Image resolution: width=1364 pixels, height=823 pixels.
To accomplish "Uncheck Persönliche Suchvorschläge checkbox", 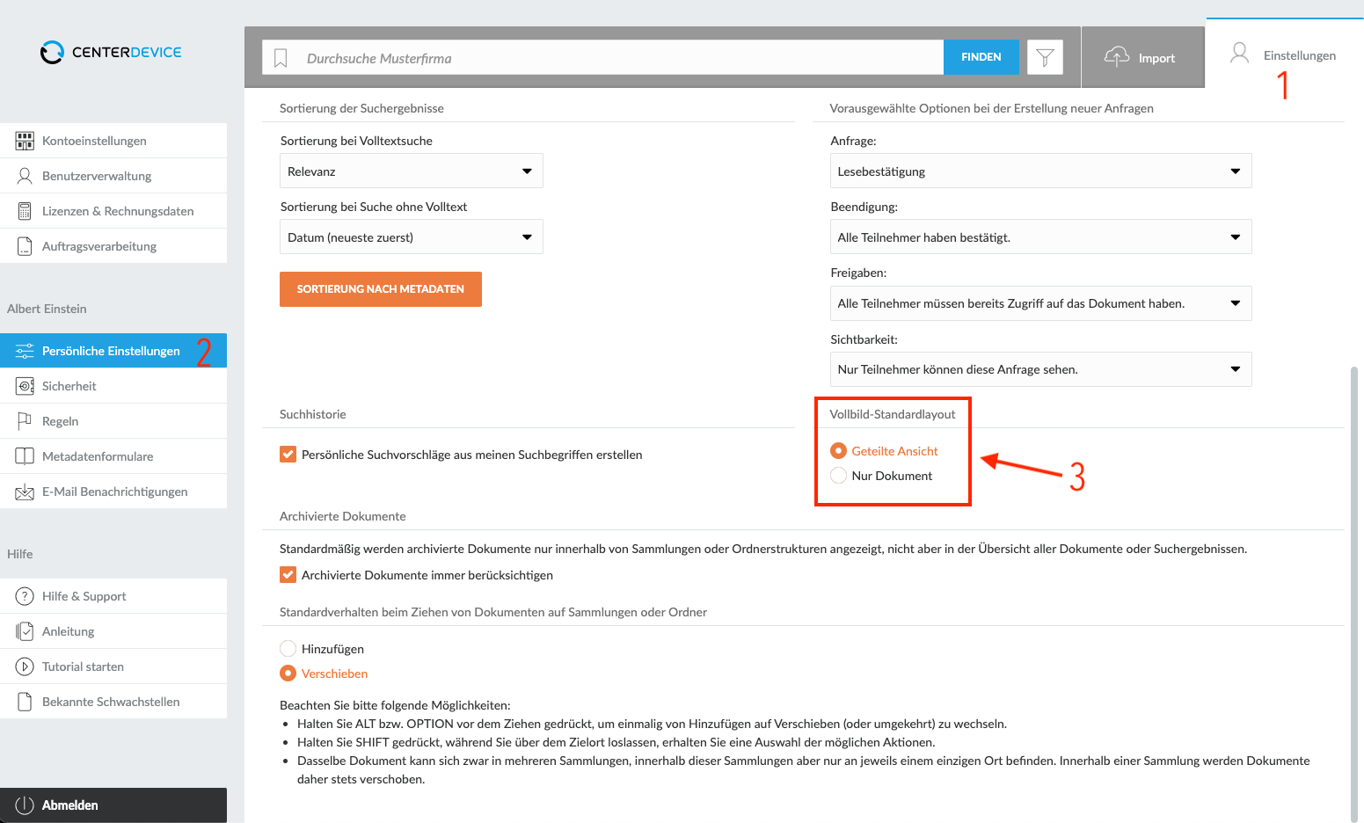I will (288, 455).
